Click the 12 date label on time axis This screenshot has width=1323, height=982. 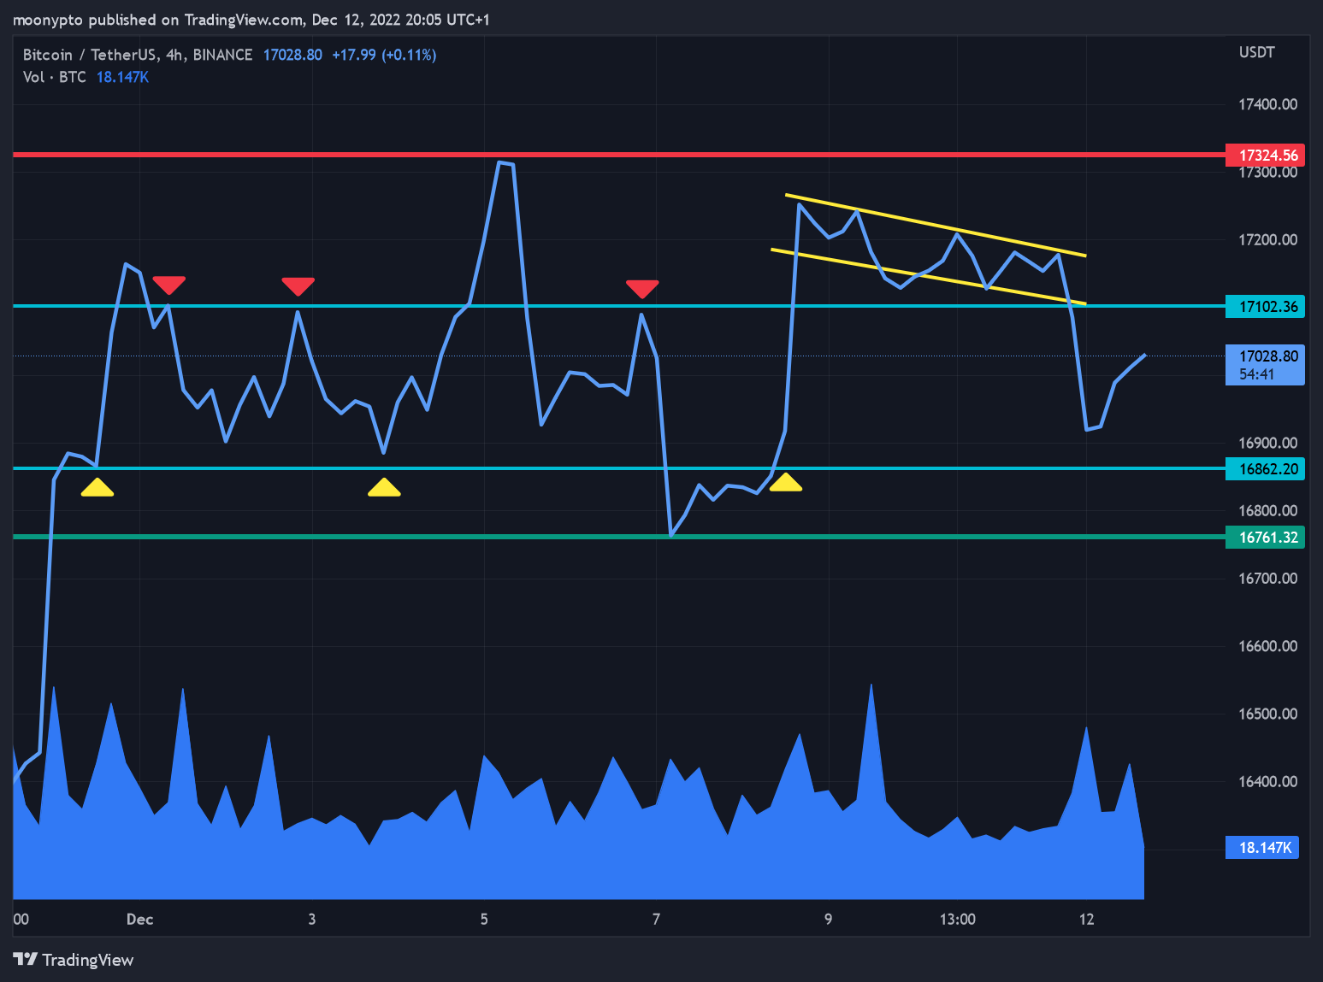[x=1086, y=920]
